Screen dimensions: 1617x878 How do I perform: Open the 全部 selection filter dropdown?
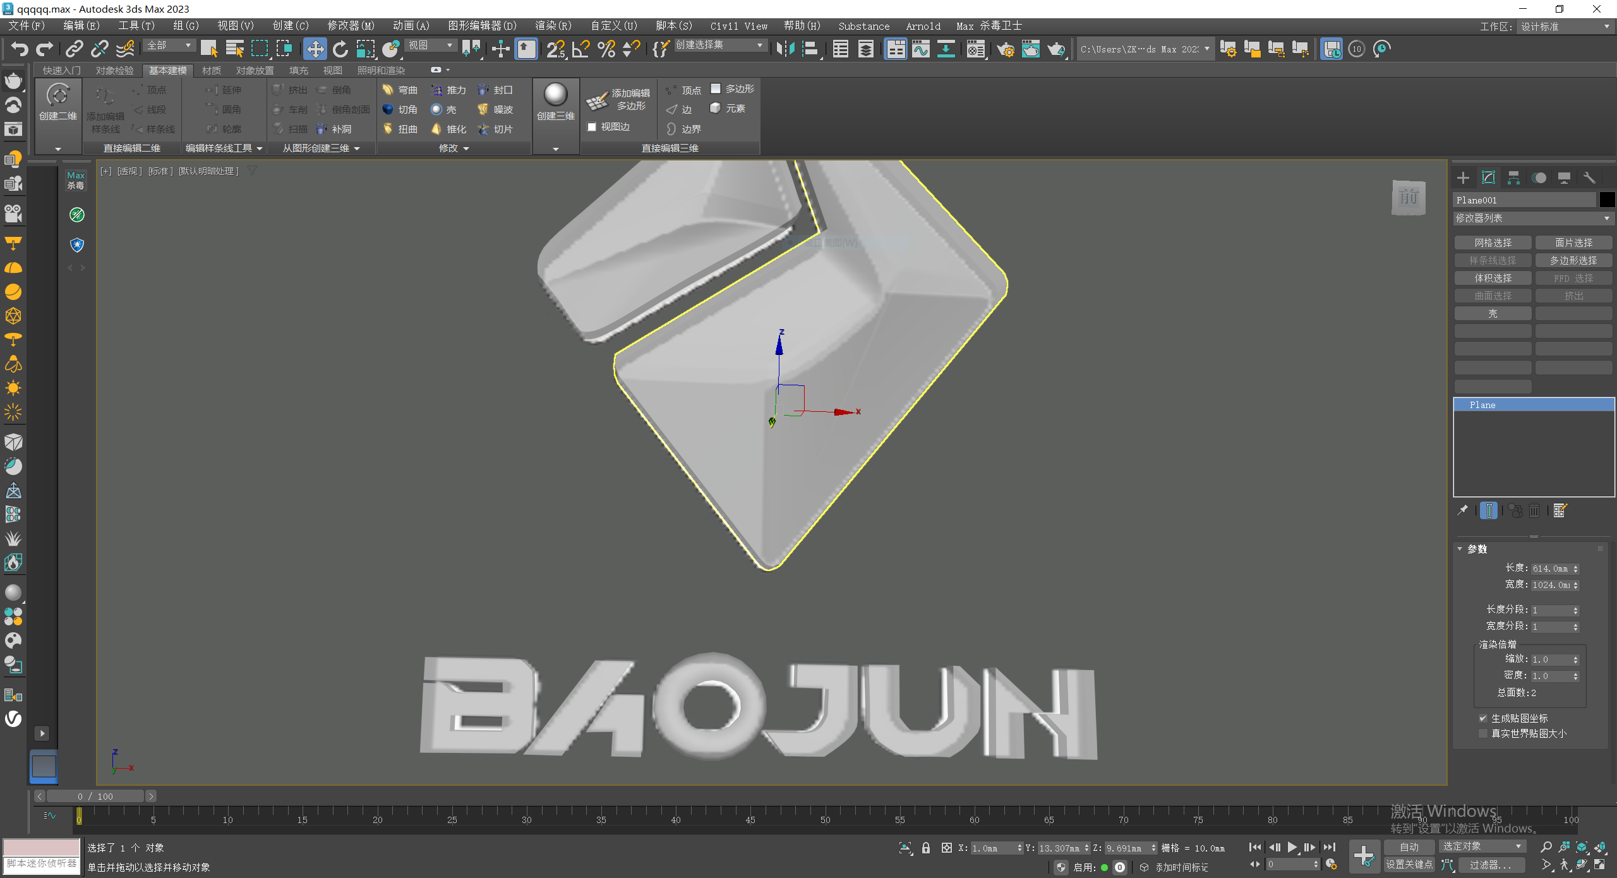tap(169, 45)
